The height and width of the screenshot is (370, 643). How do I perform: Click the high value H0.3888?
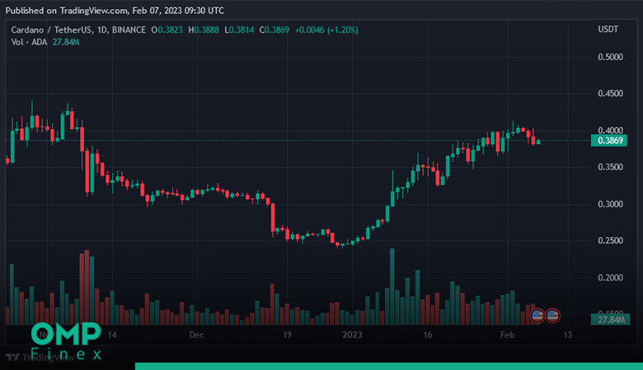204,30
